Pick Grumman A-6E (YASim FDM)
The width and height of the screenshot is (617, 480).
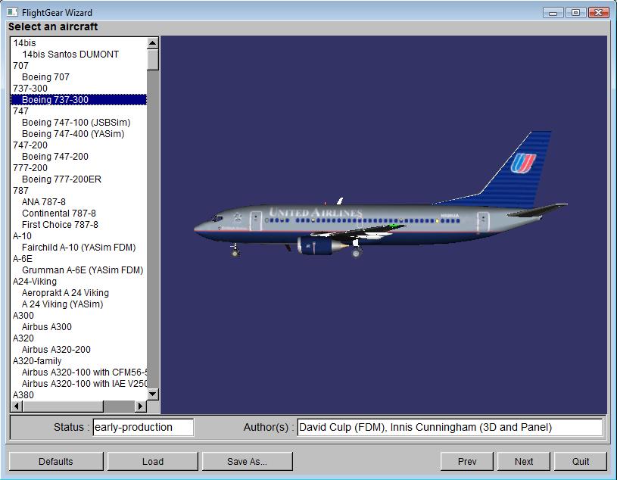[82, 270]
